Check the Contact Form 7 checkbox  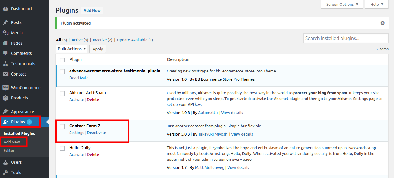pyautogui.click(x=62, y=126)
